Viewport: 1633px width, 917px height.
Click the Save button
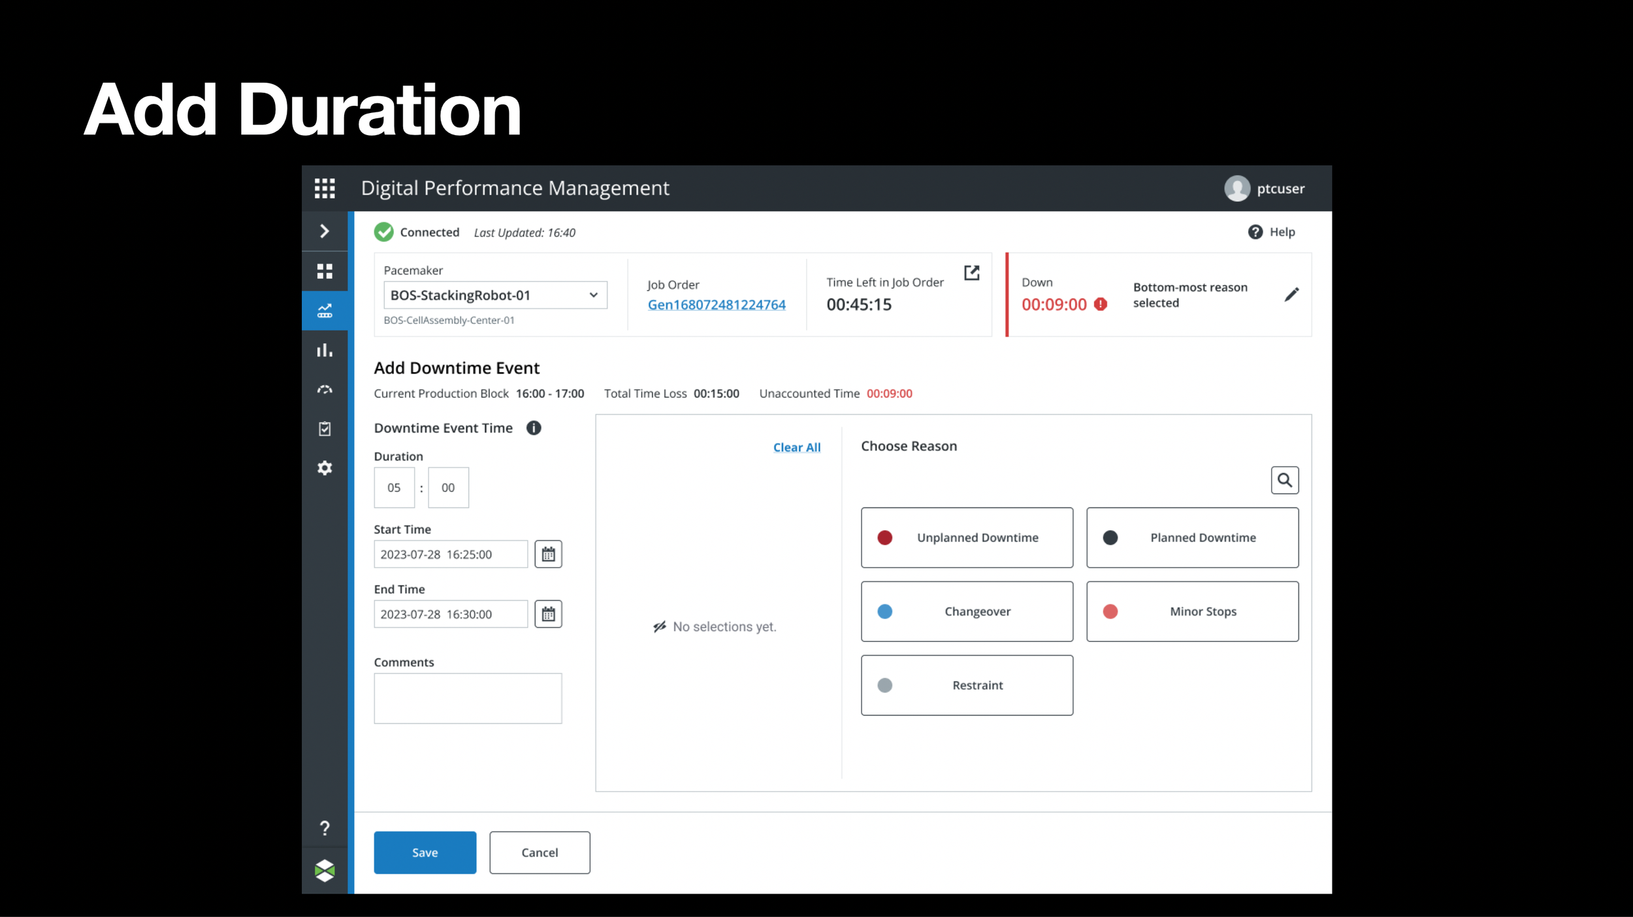click(425, 852)
